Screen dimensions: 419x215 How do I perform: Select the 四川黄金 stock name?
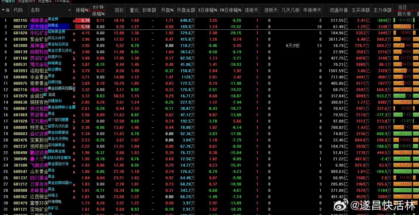[39, 178]
